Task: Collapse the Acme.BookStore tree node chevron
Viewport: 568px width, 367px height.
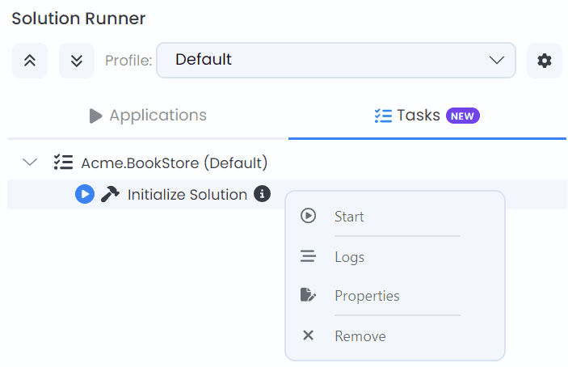Action: [x=31, y=162]
